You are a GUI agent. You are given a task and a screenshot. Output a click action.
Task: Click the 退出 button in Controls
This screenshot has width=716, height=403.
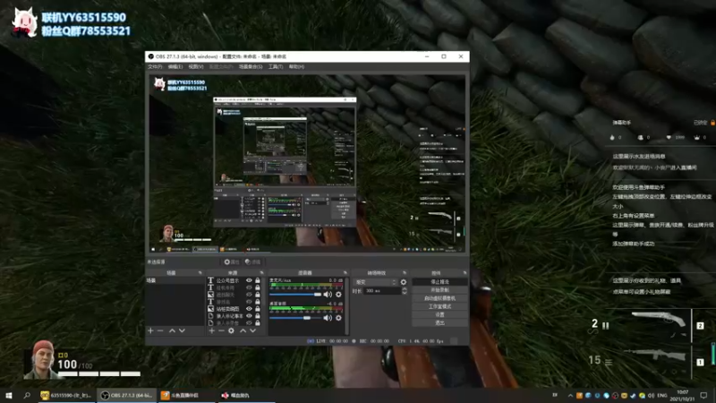439,322
